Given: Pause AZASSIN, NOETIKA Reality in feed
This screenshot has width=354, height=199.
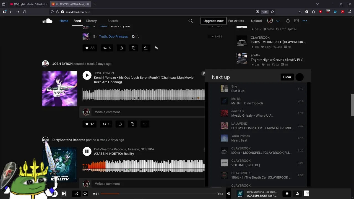Looking at the screenshot, I should coord(87,151).
